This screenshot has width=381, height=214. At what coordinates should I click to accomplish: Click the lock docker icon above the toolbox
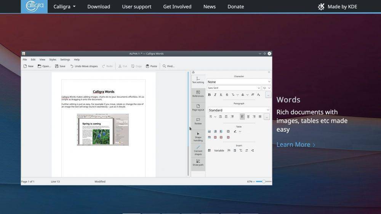coord(194,72)
